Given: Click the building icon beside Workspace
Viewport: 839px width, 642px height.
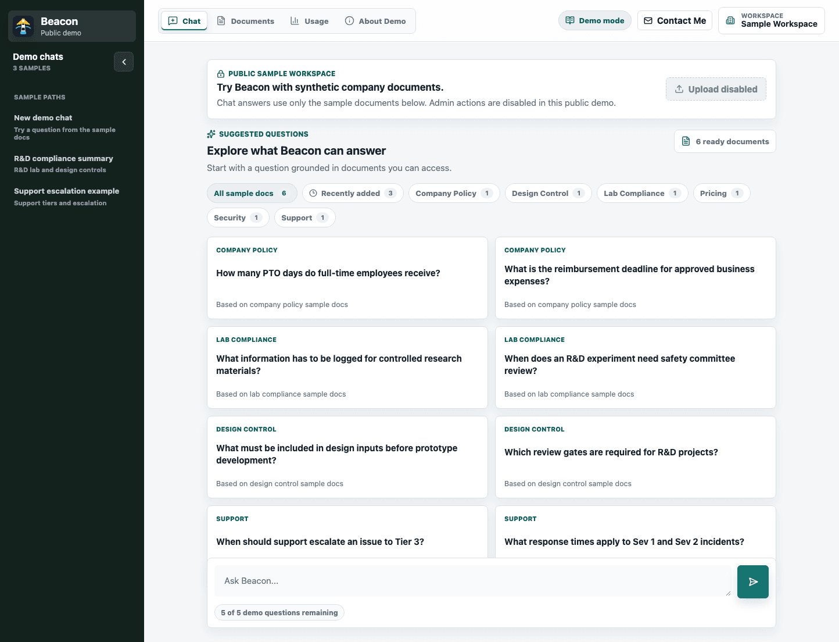Looking at the screenshot, I should (731, 20).
